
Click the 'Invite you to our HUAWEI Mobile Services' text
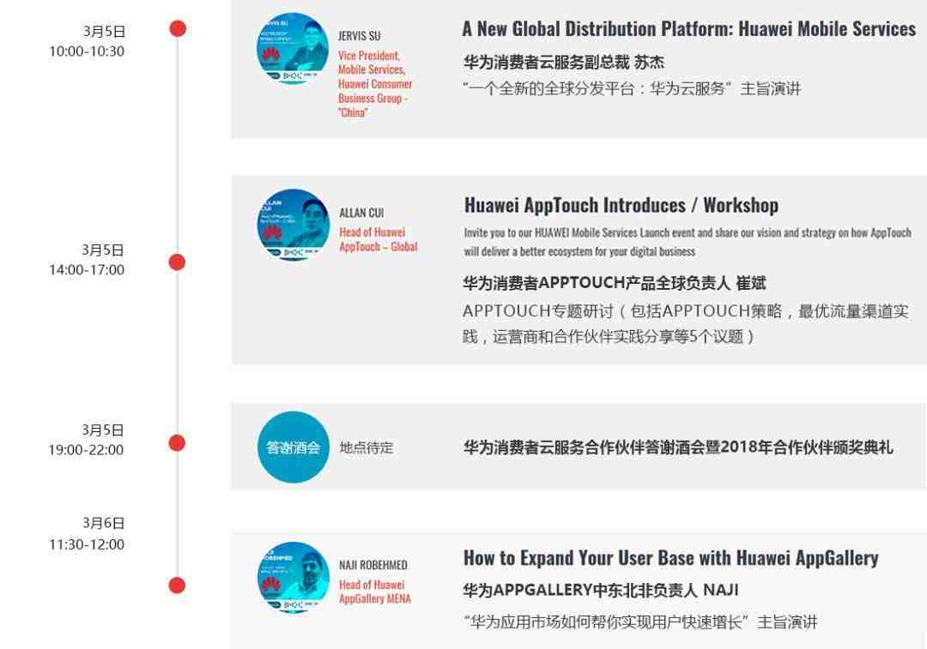(688, 242)
